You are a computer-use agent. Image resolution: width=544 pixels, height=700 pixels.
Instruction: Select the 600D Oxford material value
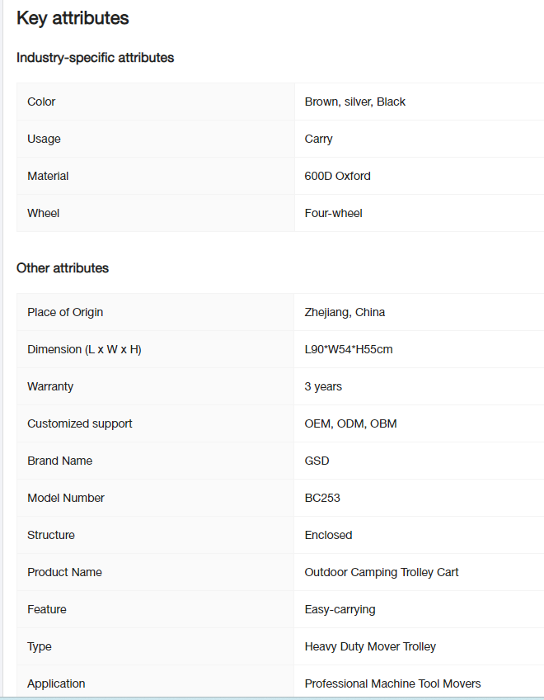(x=338, y=176)
